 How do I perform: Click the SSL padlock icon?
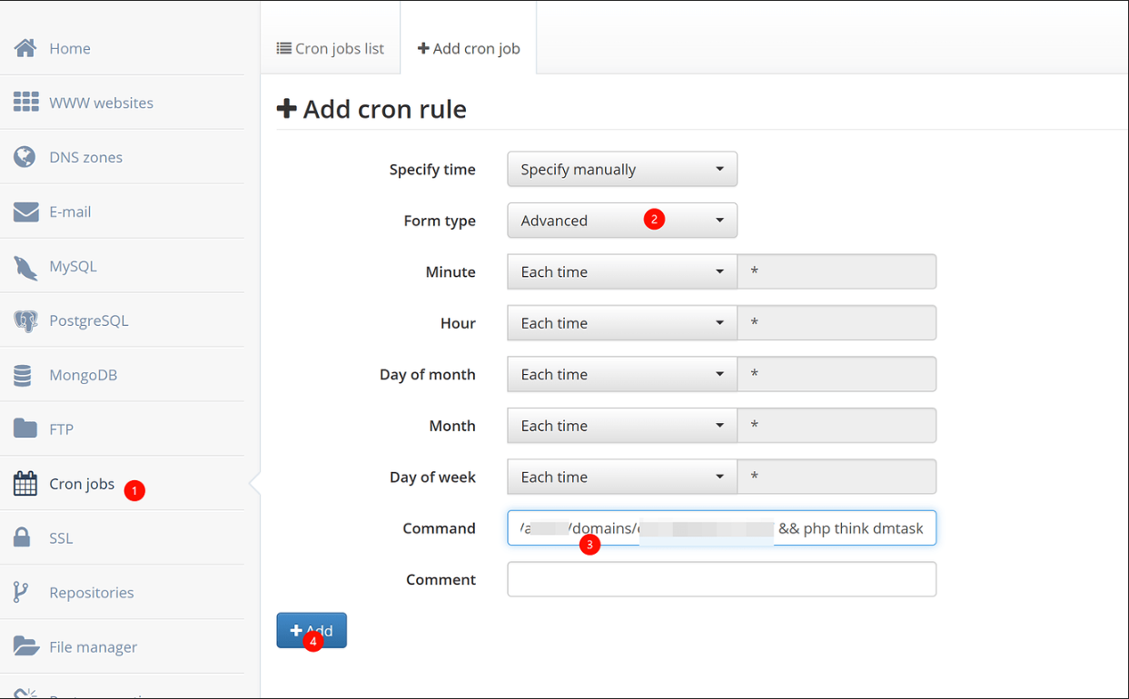click(23, 537)
